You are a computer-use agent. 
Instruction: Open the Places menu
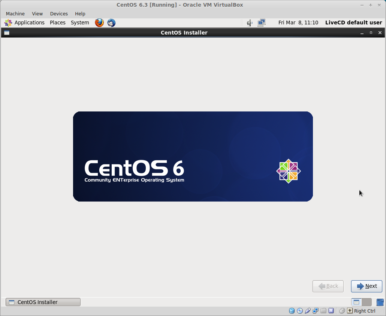point(57,23)
